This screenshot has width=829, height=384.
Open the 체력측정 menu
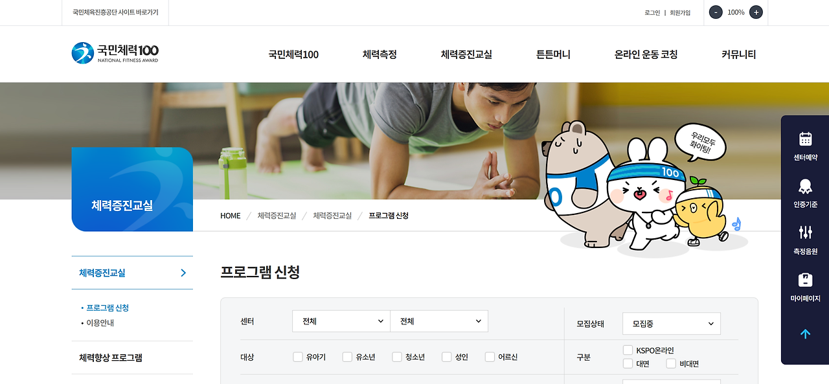point(380,54)
